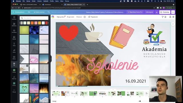The height and width of the screenshot is (103, 183).
Task: Click the lock icon in the toolbar
Action: (x=170, y=17)
